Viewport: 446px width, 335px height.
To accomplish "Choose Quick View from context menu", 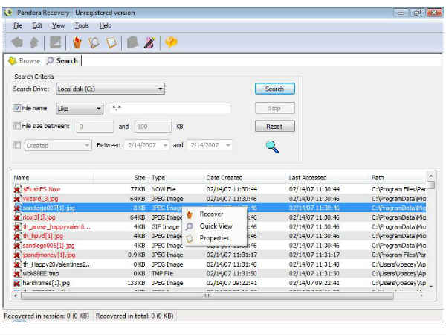I will 215,226.
